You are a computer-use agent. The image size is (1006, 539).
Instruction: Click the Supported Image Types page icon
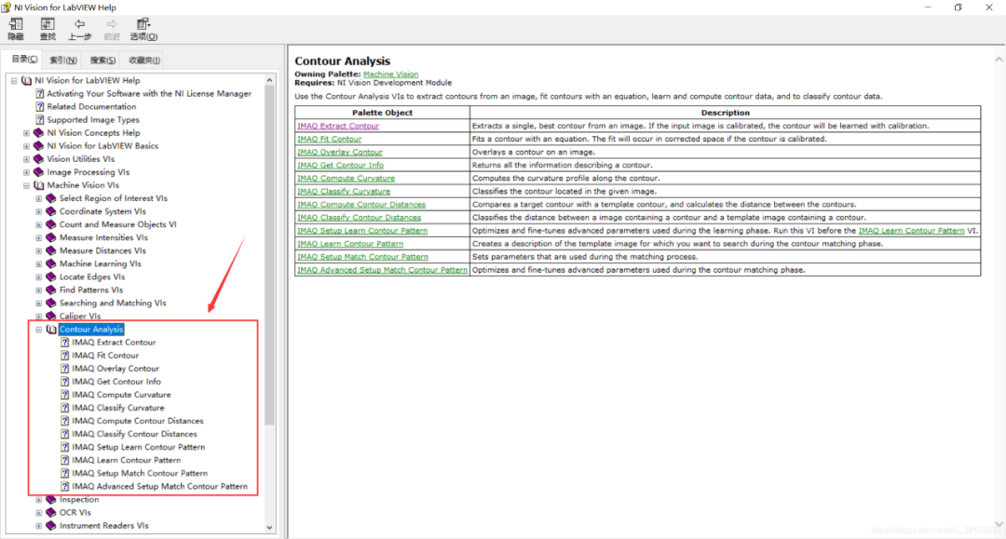click(x=40, y=120)
